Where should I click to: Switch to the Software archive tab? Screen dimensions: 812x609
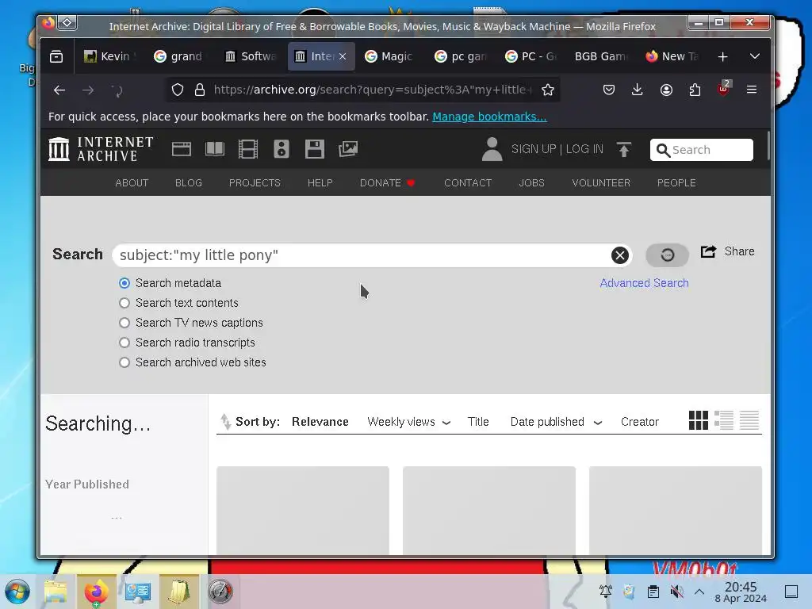(x=251, y=56)
